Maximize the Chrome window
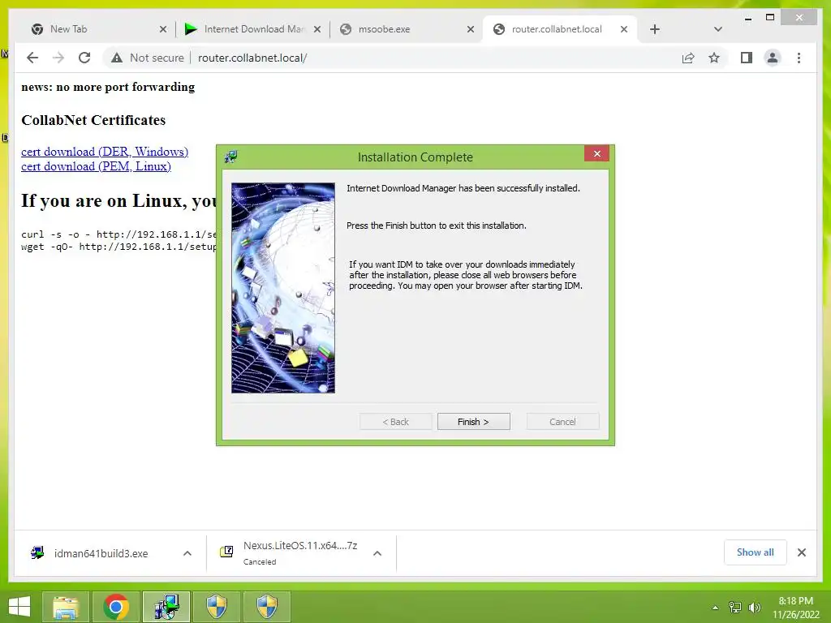This screenshot has height=623, width=831. tap(770, 18)
